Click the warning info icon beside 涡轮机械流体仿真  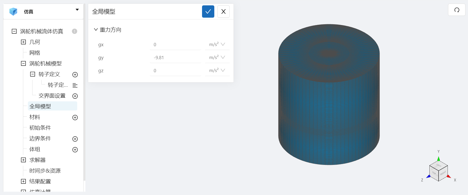click(74, 31)
